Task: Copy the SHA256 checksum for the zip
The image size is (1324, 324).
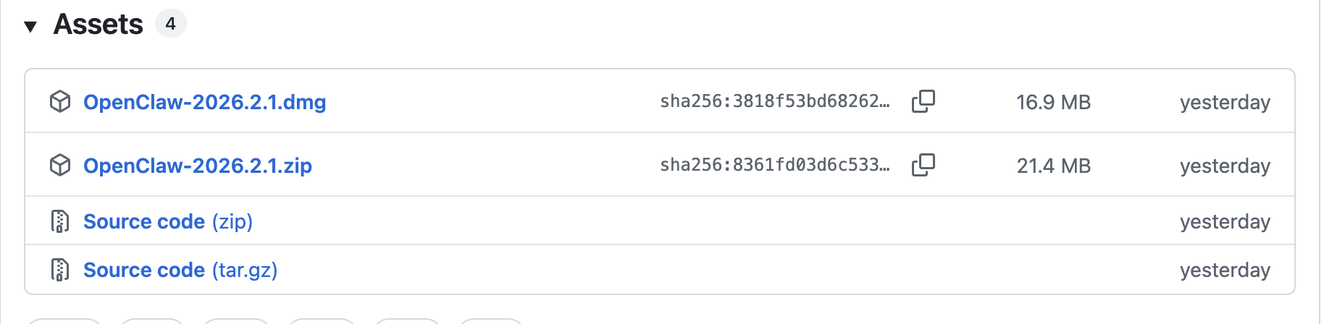Action: click(x=923, y=165)
